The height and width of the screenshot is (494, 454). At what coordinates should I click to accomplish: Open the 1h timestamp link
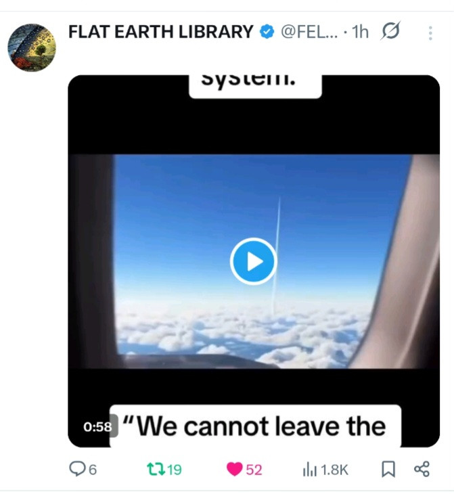pyautogui.click(x=360, y=32)
